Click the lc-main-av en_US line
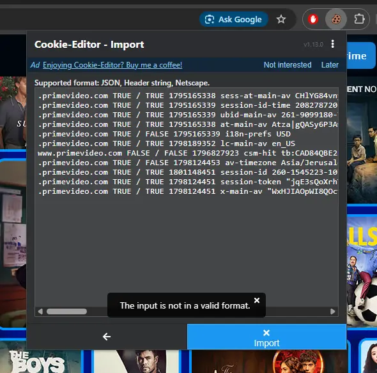377x373 pixels. pos(166,143)
